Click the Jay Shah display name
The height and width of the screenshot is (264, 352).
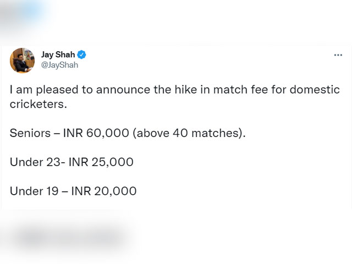(58, 54)
